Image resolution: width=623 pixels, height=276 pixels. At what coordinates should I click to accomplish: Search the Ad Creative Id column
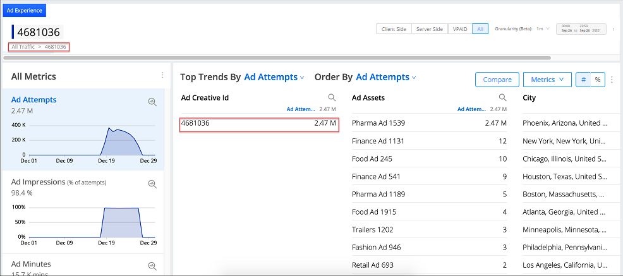tap(332, 98)
